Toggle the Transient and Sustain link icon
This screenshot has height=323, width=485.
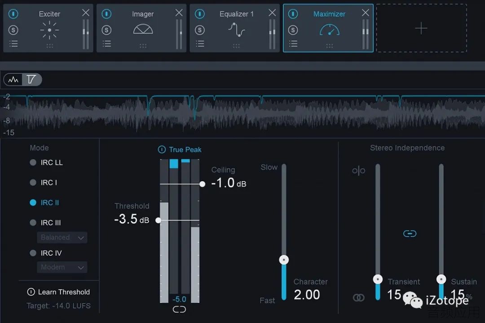(x=410, y=233)
